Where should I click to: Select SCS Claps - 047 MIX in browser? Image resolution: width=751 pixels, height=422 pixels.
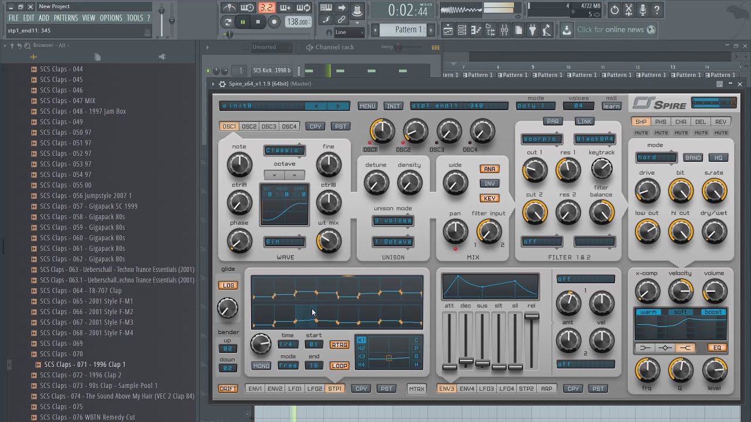pyautogui.click(x=67, y=101)
